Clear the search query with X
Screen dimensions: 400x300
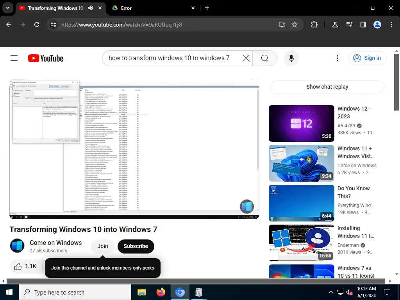tap(246, 58)
